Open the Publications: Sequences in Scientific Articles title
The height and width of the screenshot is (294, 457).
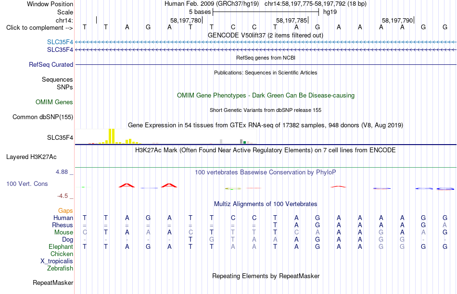266,73
